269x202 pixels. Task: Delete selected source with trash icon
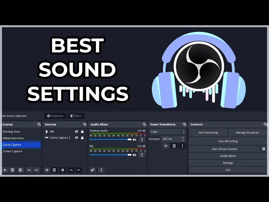[54, 170]
